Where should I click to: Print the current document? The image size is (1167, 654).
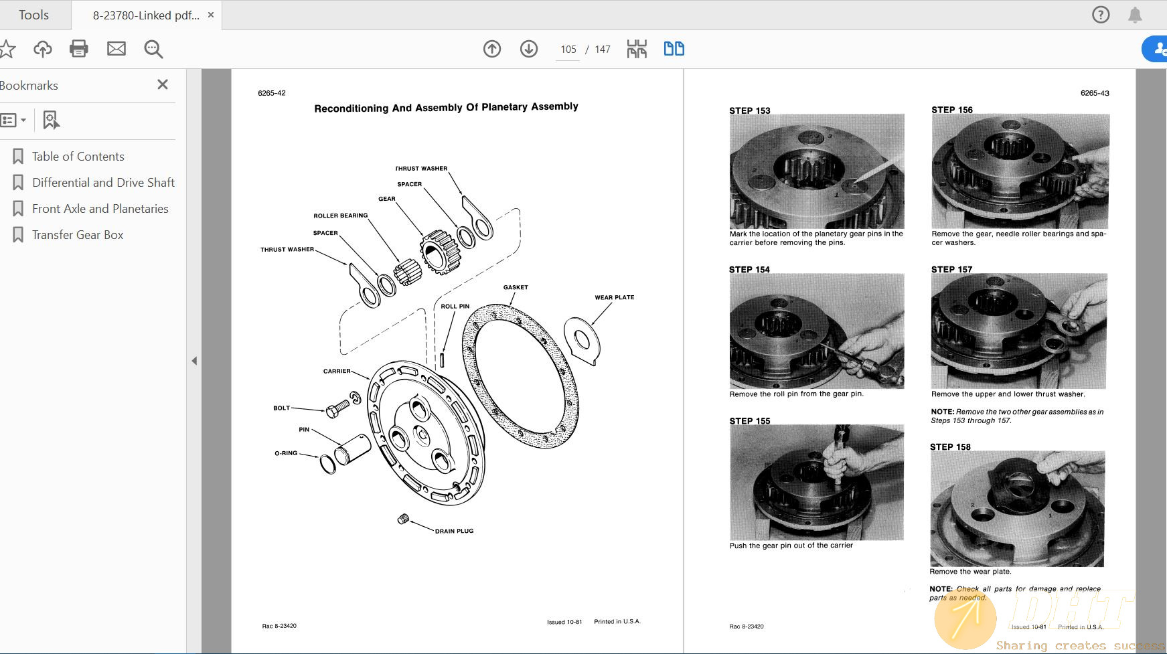coord(79,48)
